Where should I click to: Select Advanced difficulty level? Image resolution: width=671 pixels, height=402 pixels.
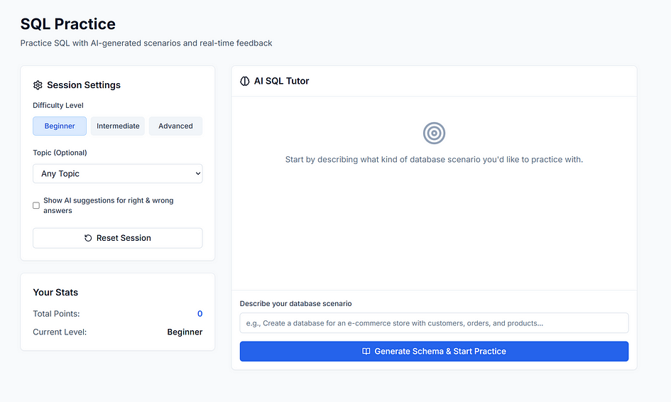175,126
